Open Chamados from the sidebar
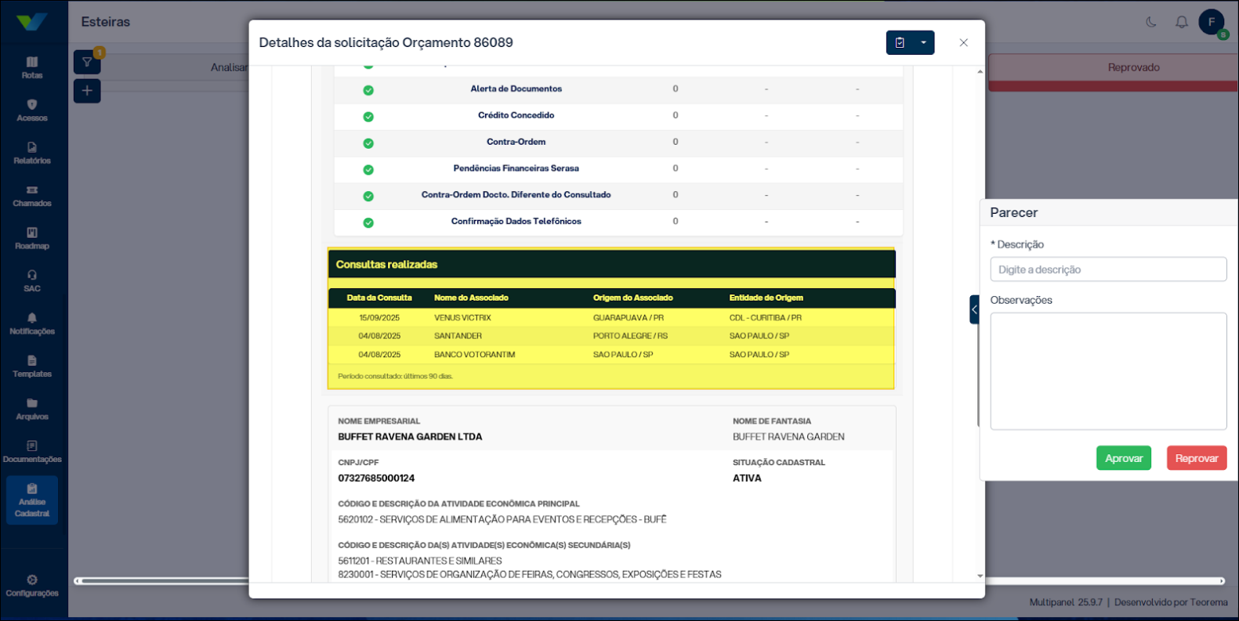The height and width of the screenshot is (621, 1239). [32, 196]
